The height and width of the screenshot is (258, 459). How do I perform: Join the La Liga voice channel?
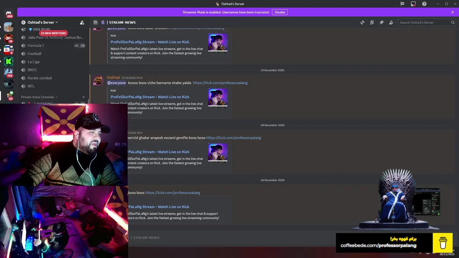pyautogui.click(x=53, y=62)
